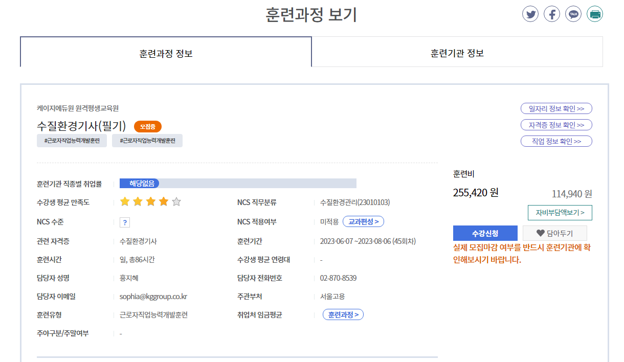The height and width of the screenshot is (362, 624).
Task: Print the page using the printer icon
Action: click(595, 14)
